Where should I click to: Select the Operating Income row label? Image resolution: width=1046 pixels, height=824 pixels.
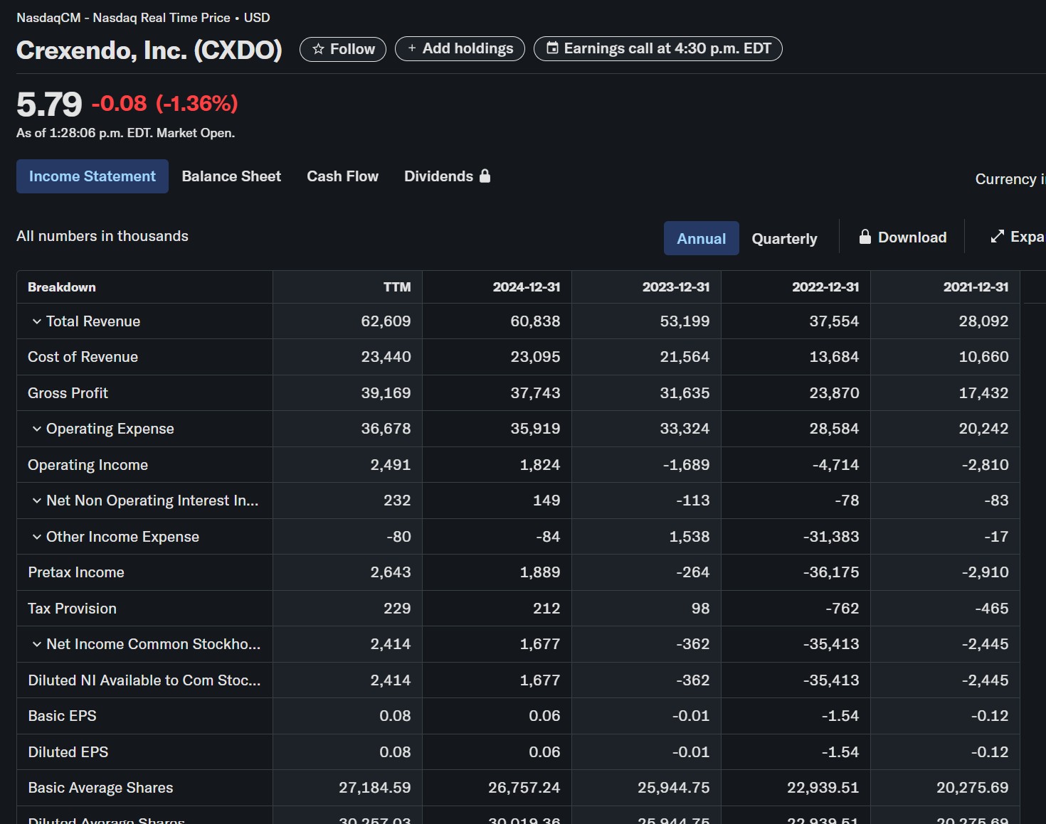coord(88,465)
